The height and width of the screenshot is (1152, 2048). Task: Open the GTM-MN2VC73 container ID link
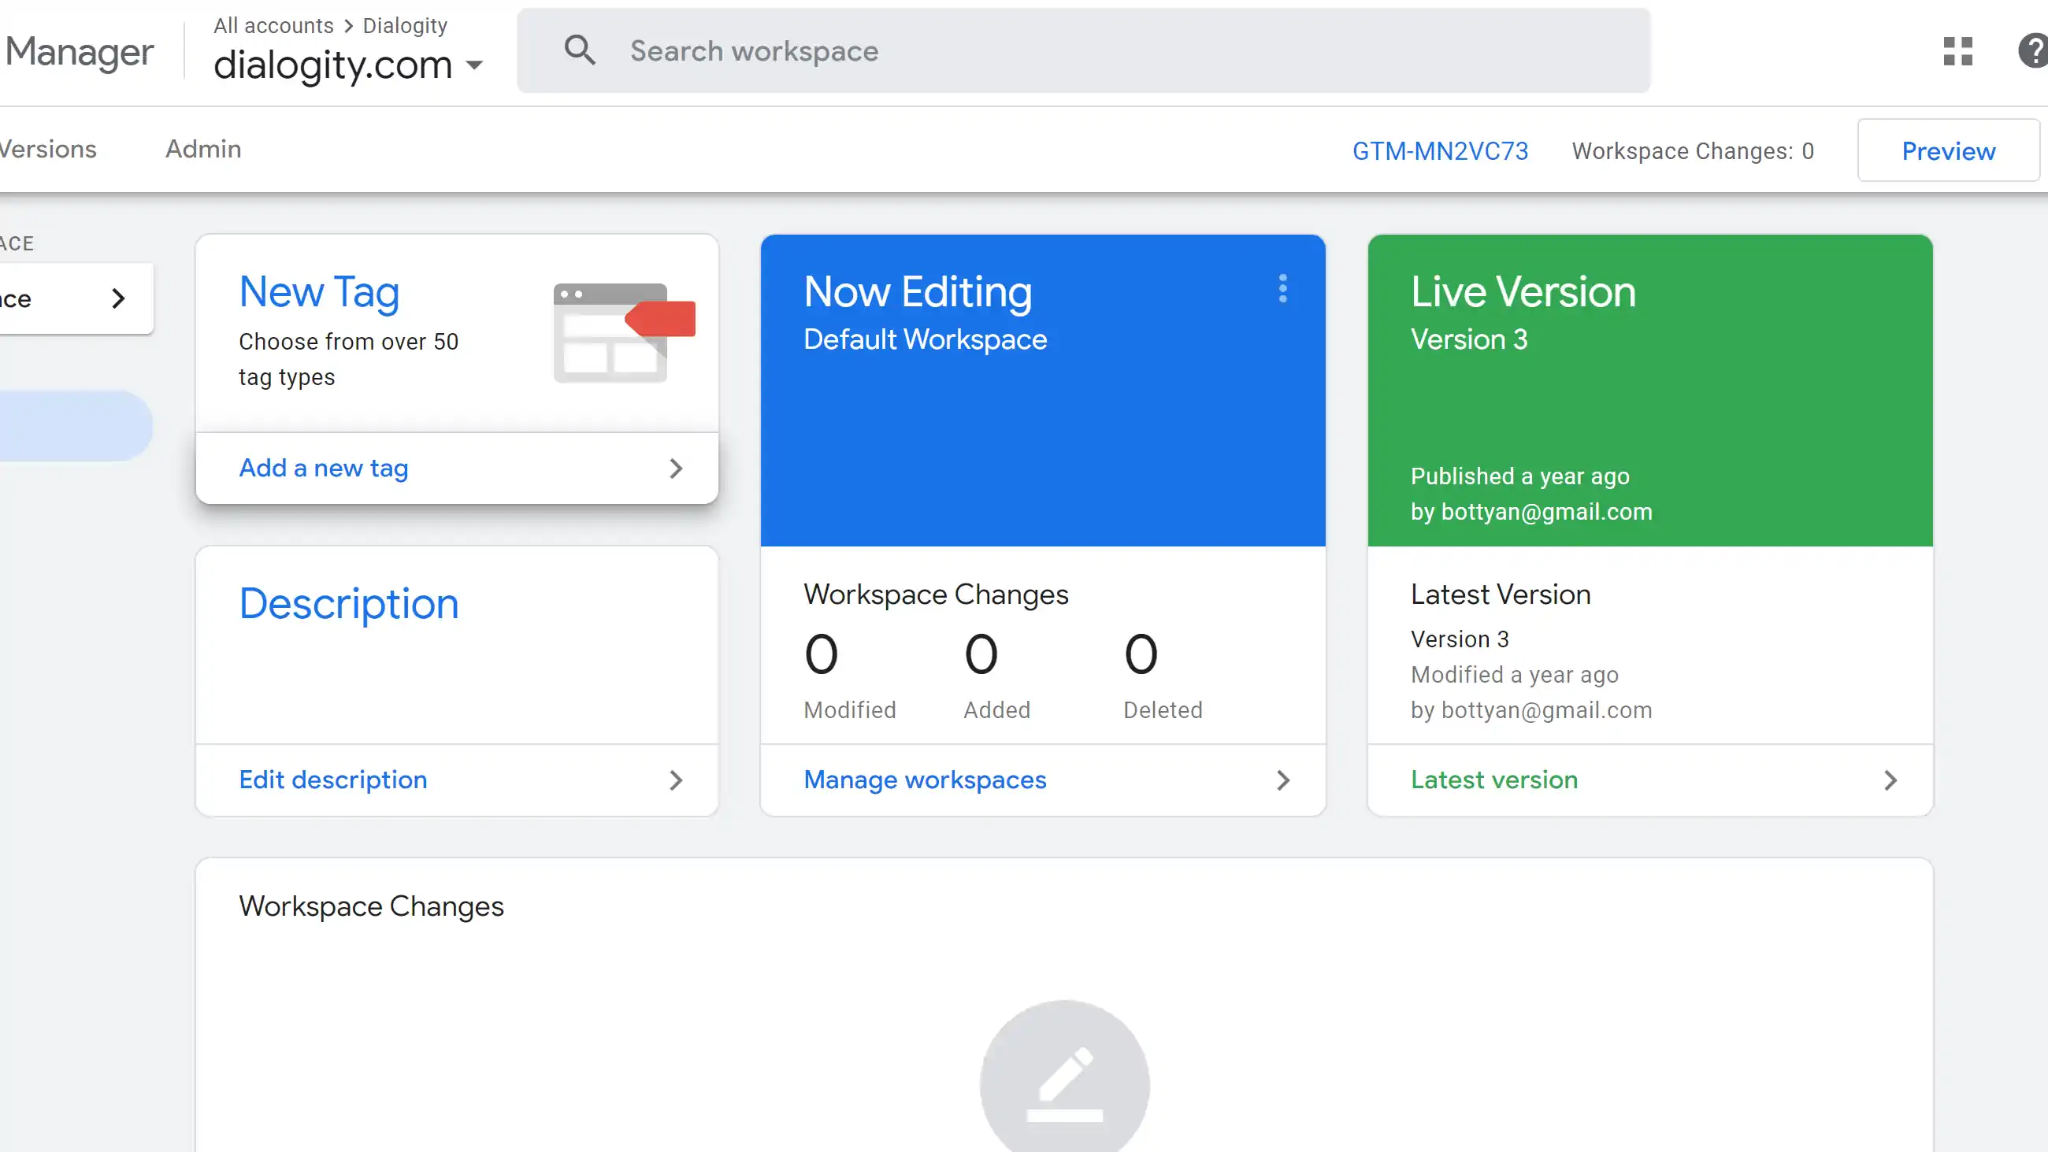click(1440, 151)
